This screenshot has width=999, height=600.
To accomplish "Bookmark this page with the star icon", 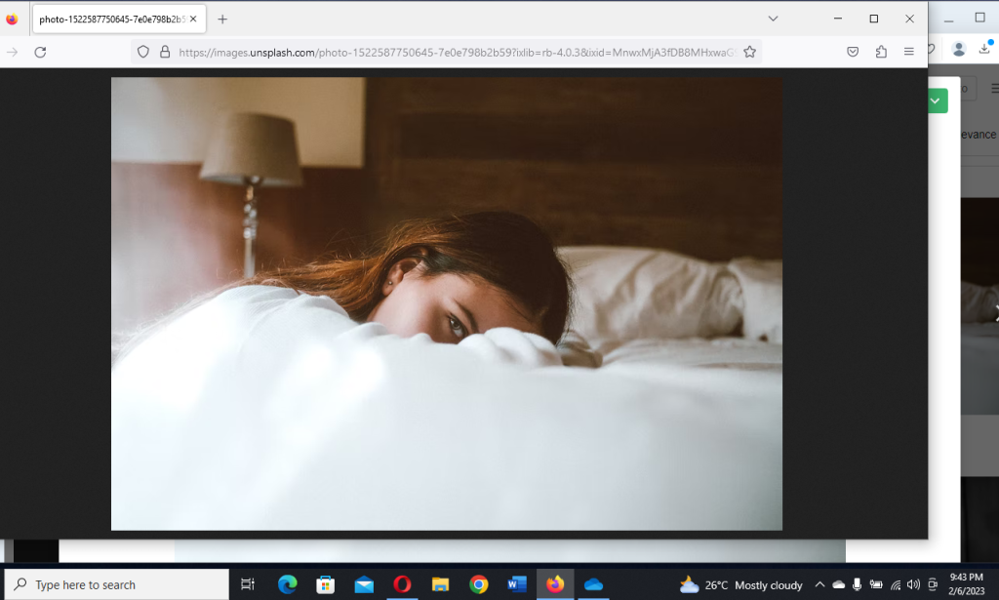I will tap(749, 52).
